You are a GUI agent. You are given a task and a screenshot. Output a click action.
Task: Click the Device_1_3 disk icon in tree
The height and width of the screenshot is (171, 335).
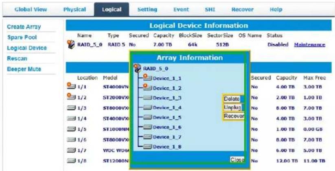tap(147, 98)
